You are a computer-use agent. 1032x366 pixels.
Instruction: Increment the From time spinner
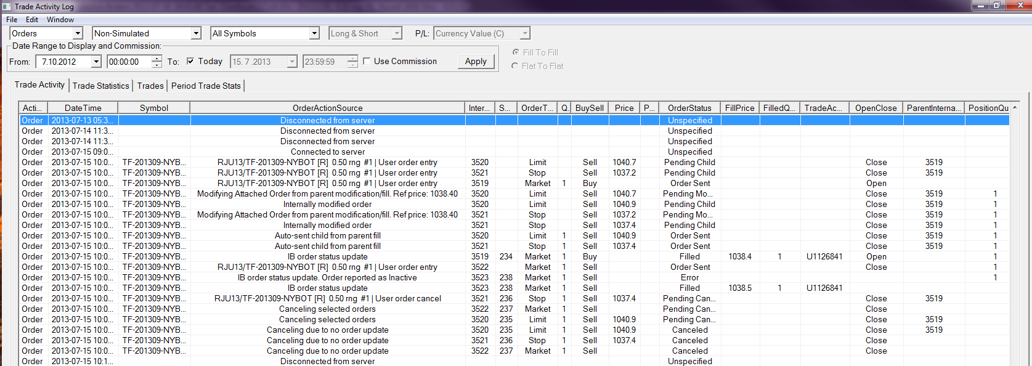tap(156, 59)
